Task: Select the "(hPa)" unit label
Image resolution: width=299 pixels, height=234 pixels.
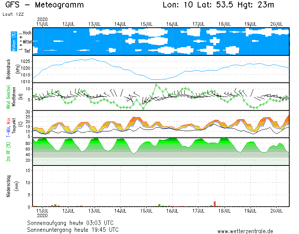Action: (18, 69)
